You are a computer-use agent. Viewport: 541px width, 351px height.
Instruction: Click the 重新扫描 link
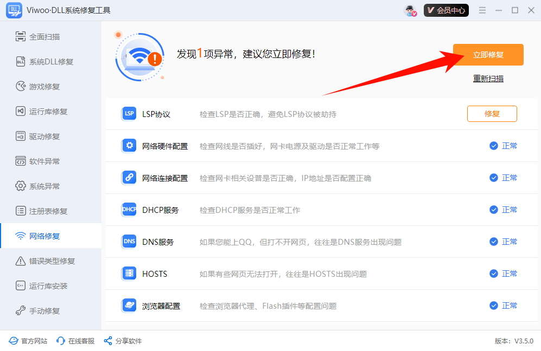click(488, 79)
